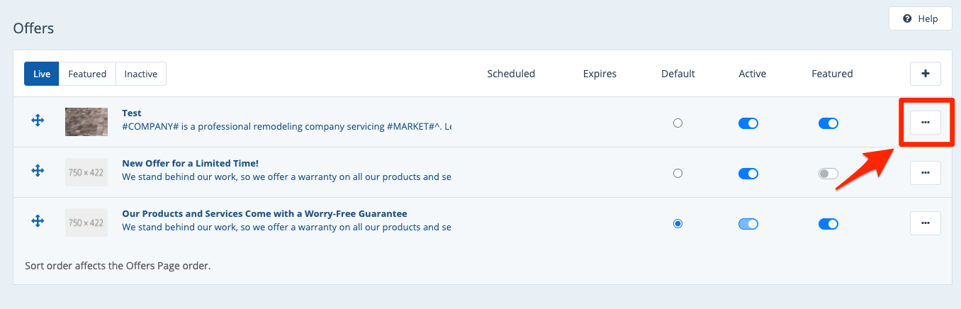Open the Help button

tap(921, 19)
